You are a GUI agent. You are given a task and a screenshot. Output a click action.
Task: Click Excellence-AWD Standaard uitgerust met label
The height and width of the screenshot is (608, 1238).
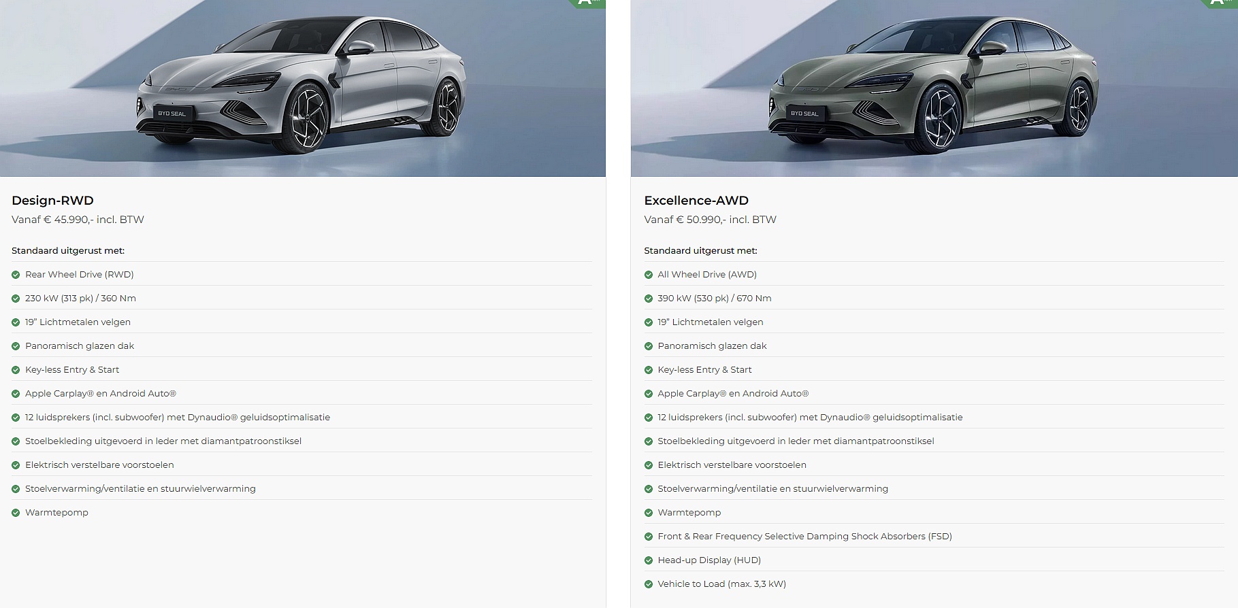click(x=700, y=251)
